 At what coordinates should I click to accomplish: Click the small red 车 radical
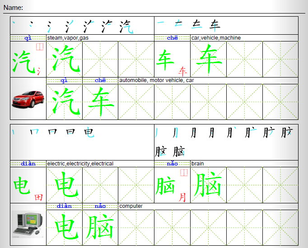point(183,71)
